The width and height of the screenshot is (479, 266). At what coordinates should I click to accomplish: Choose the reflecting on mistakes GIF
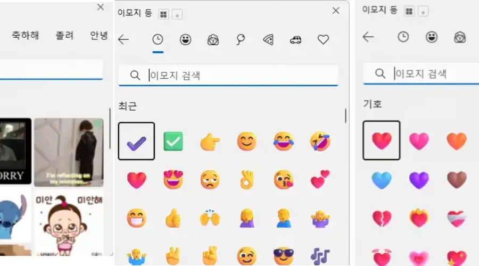pos(69,152)
